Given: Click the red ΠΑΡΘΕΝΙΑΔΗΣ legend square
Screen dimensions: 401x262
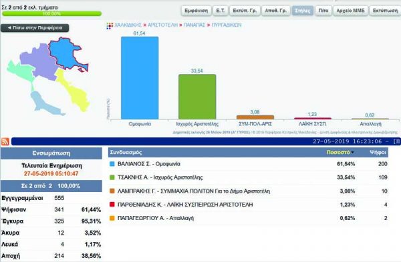Looking at the screenshot, I should (112, 205).
